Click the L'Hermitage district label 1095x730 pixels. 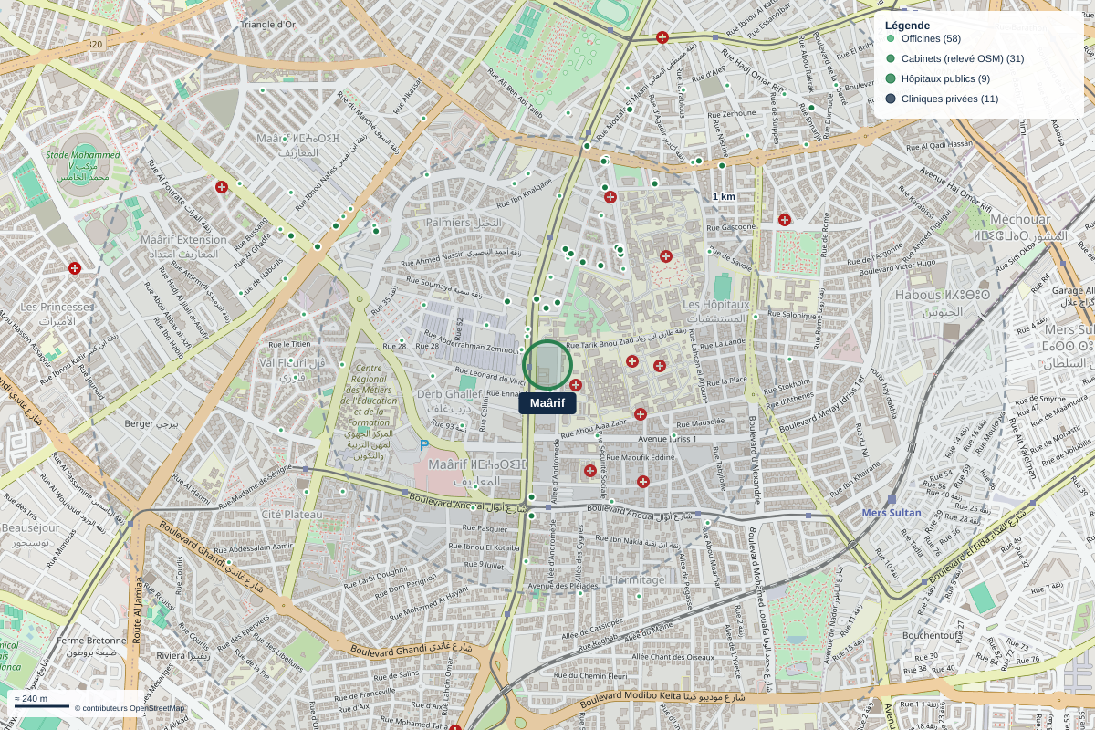click(633, 579)
